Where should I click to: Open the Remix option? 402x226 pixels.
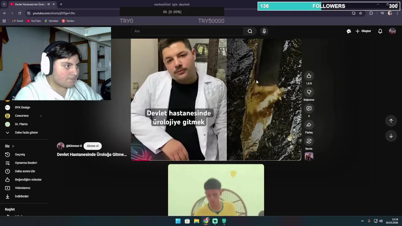[x=309, y=141]
